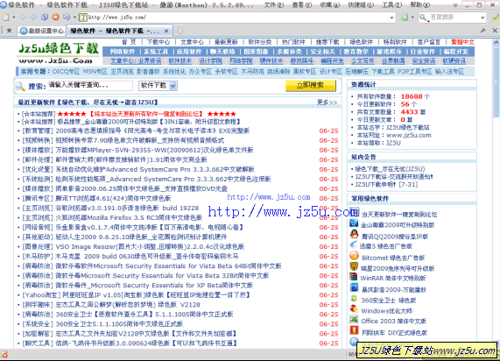The height and width of the screenshot is (361, 500).
Task: Click the magnifier search engine icon
Action: click(423, 18)
